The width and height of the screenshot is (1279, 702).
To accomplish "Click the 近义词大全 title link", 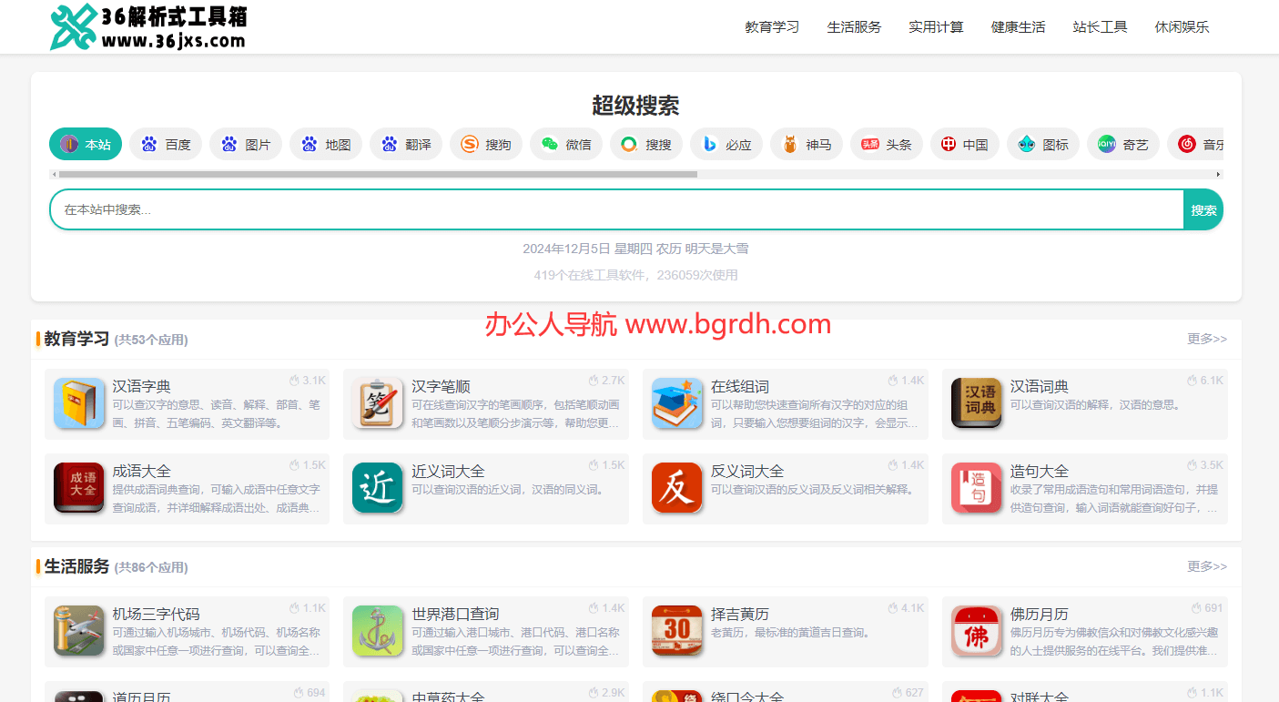I will click(448, 471).
